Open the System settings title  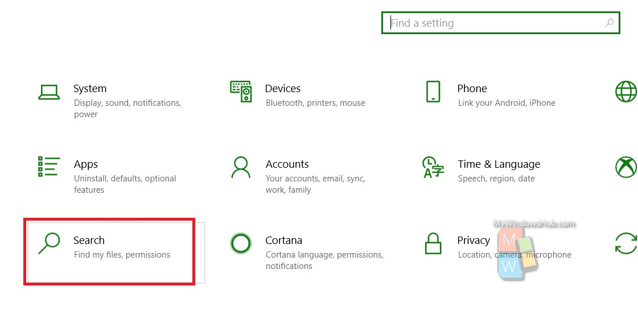coord(90,89)
